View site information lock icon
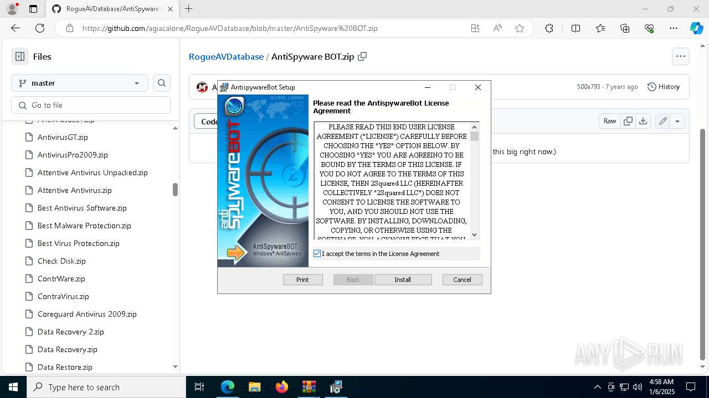 (x=69, y=28)
